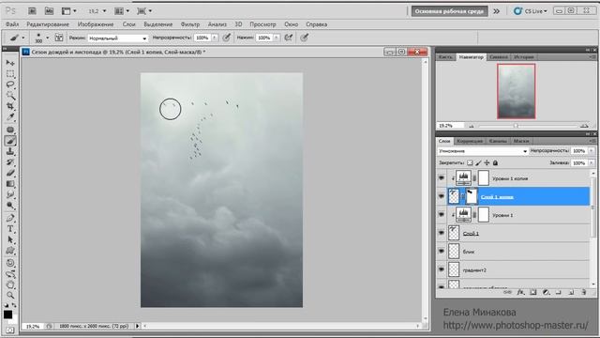Open the Изображение menu
The height and width of the screenshot is (338, 600).
pyautogui.click(x=96, y=24)
